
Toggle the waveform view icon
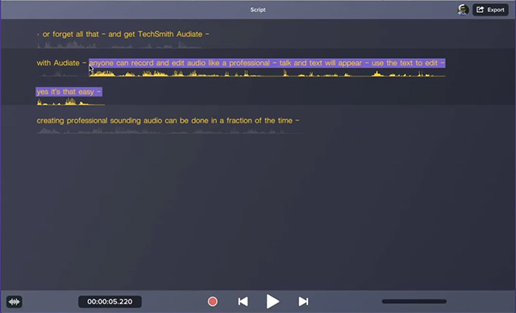15,302
